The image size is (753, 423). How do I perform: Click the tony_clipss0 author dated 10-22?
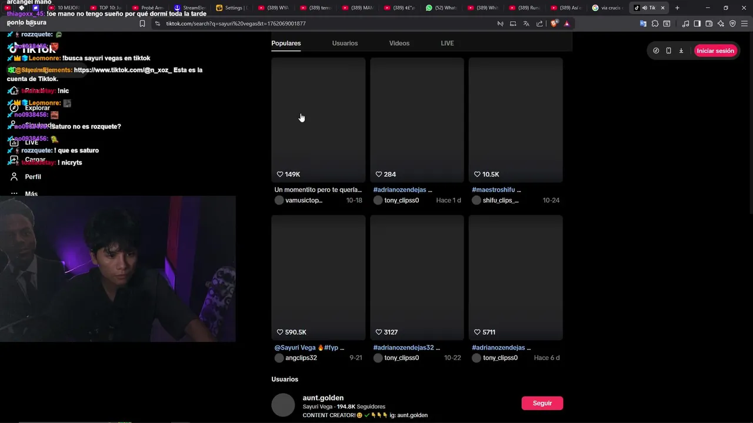(402, 358)
